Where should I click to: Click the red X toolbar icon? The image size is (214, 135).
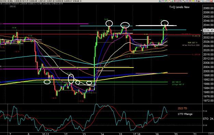(211, 1)
